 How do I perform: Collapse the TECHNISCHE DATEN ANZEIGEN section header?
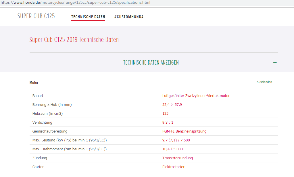click(151, 63)
